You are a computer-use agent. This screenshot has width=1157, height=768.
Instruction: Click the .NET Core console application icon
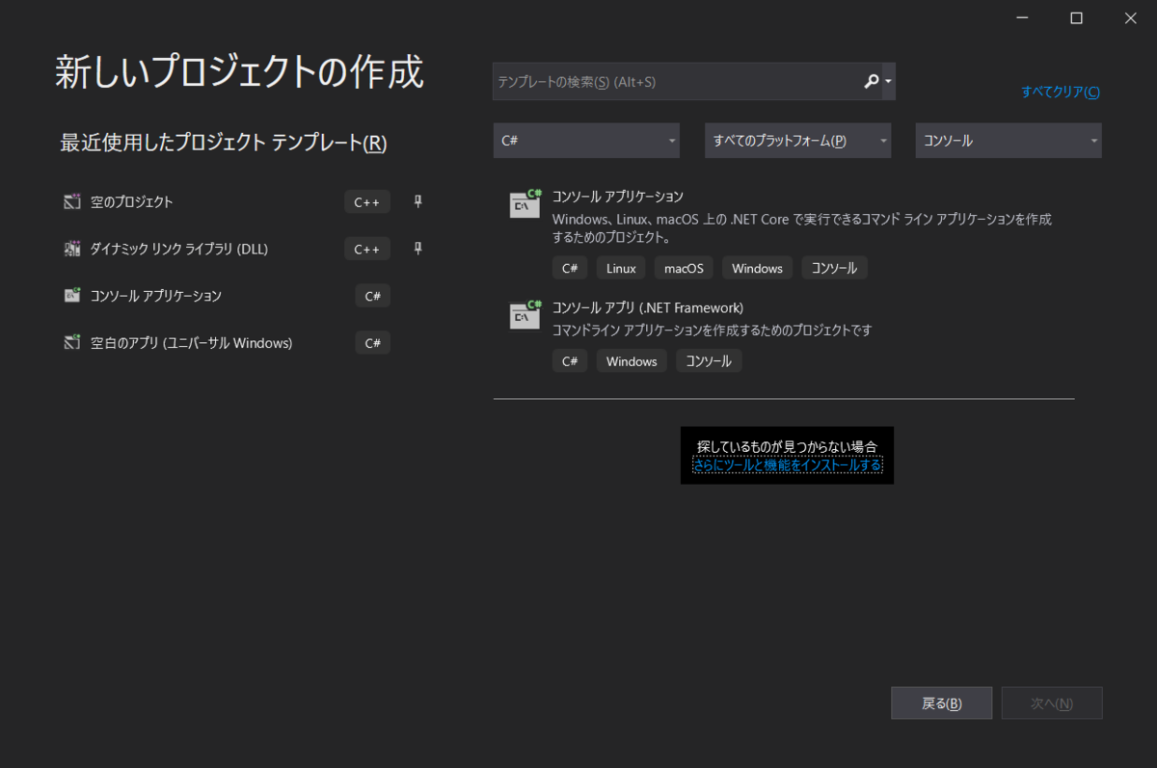(x=525, y=203)
